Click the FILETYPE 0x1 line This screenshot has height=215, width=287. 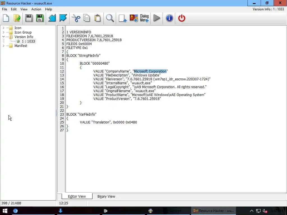click(77, 48)
